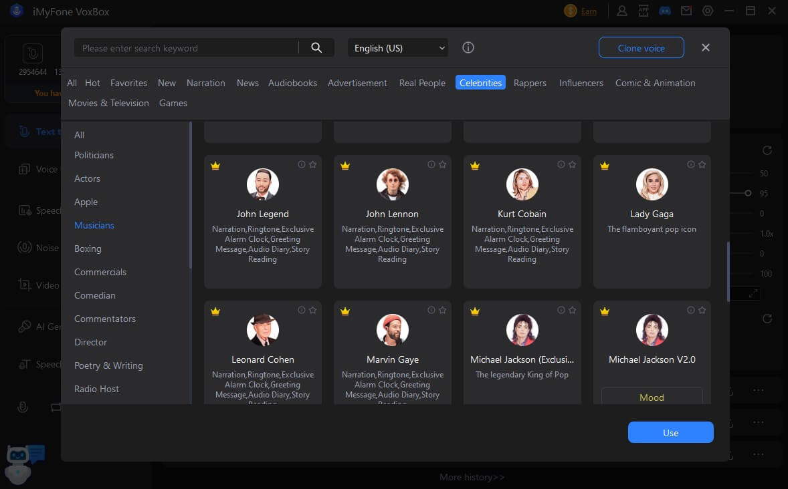This screenshot has width=788, height=489.
Task: Open the mail icon in title bar
Action: (686, 11)
